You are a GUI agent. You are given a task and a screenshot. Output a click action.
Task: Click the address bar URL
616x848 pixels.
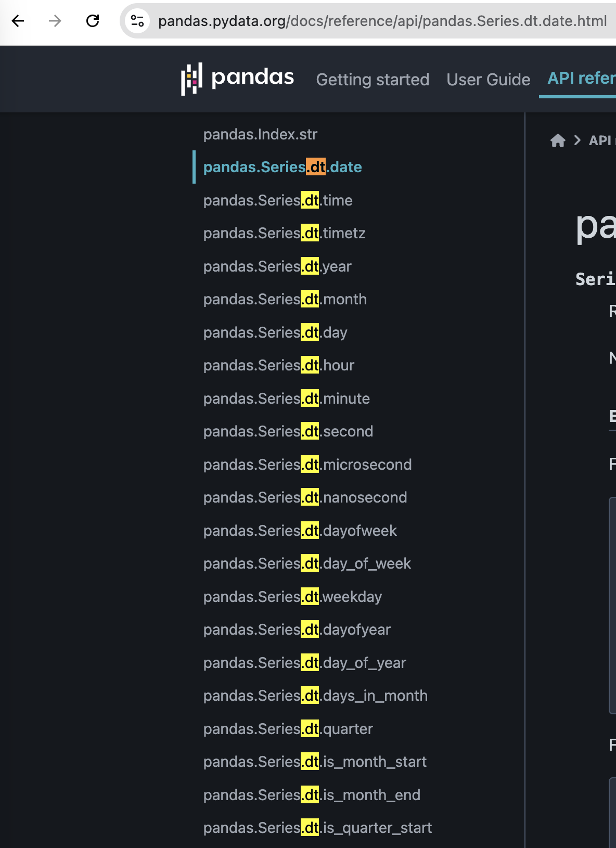[x=382, y=21]
